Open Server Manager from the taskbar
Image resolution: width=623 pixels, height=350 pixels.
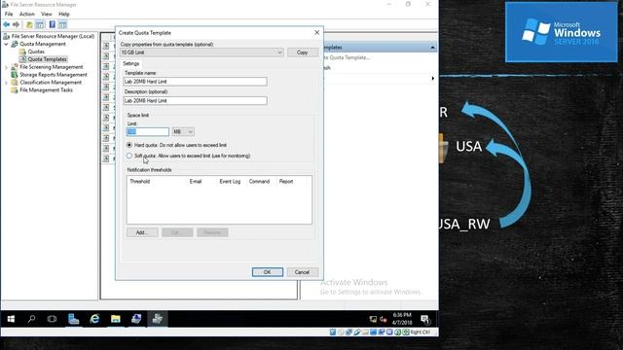coord(74,319)
